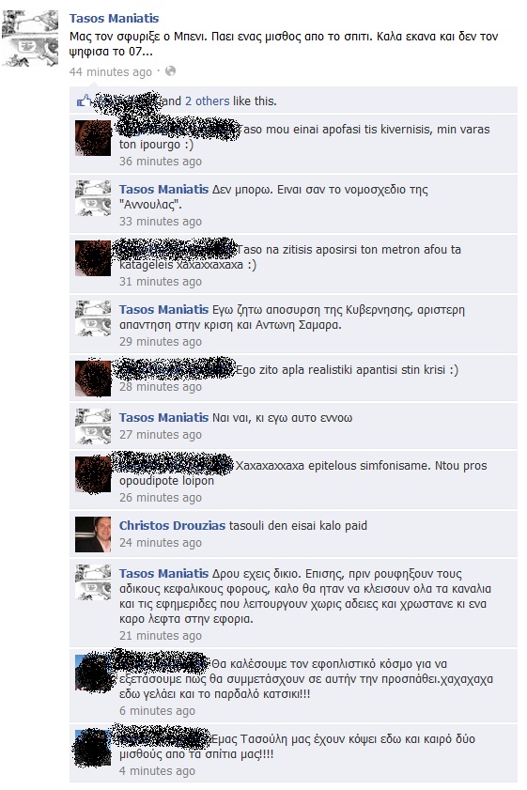Viewport: 527px width, 790px height.
Task: Click the '4 minutes ago' timestamp on the last comment
Action: click(x=157, y=771)
